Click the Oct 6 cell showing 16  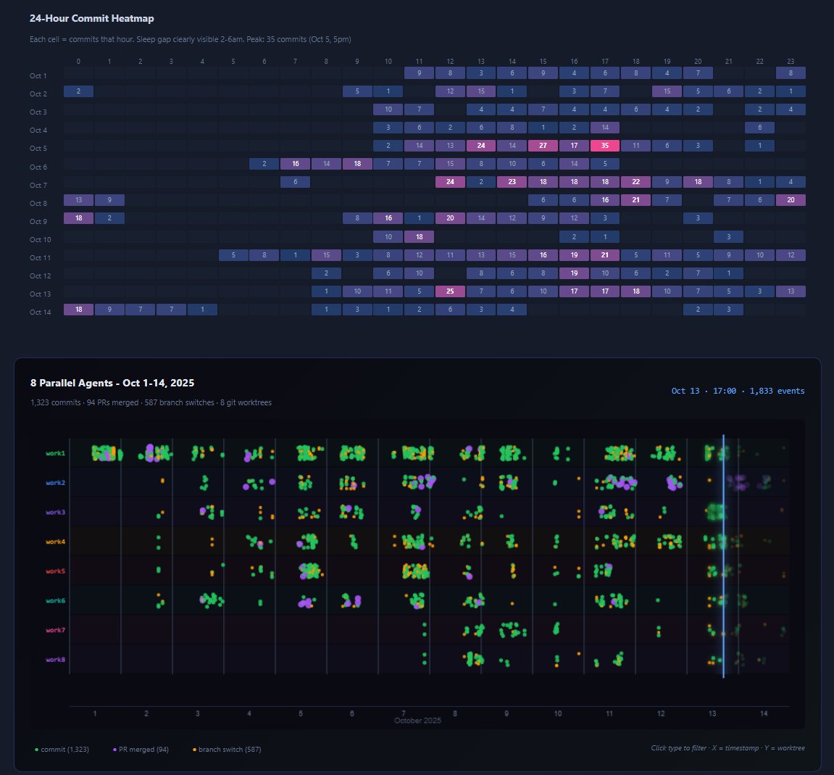tap(295, 164)
